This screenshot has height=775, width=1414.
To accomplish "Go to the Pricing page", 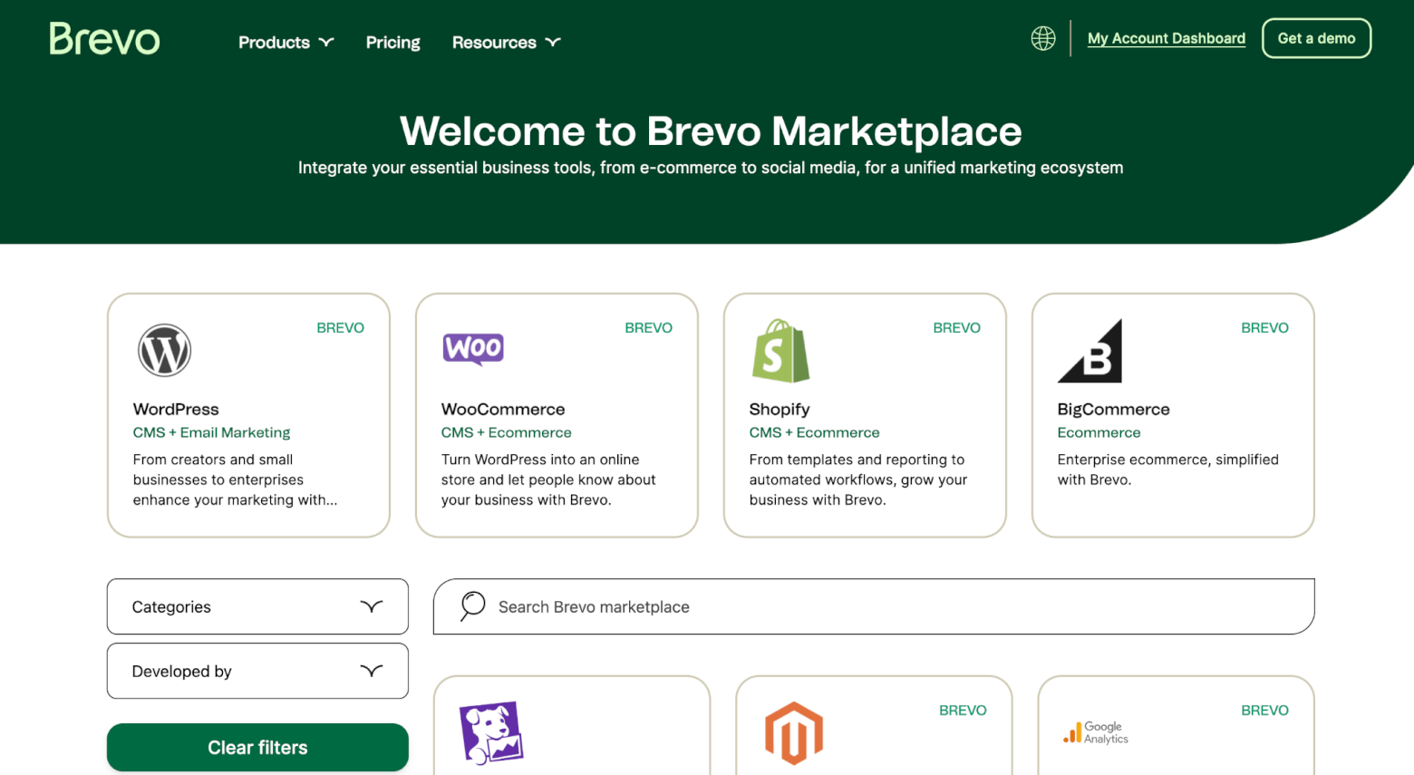I will pos(392,43).
